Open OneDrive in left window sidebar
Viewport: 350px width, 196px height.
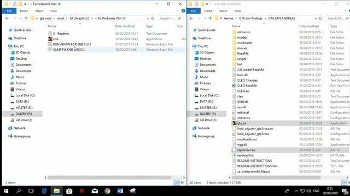[20, 38]
